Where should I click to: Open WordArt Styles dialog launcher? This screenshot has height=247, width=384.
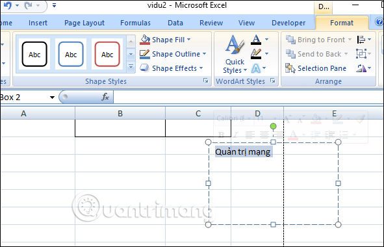click(x=273, y=81)
